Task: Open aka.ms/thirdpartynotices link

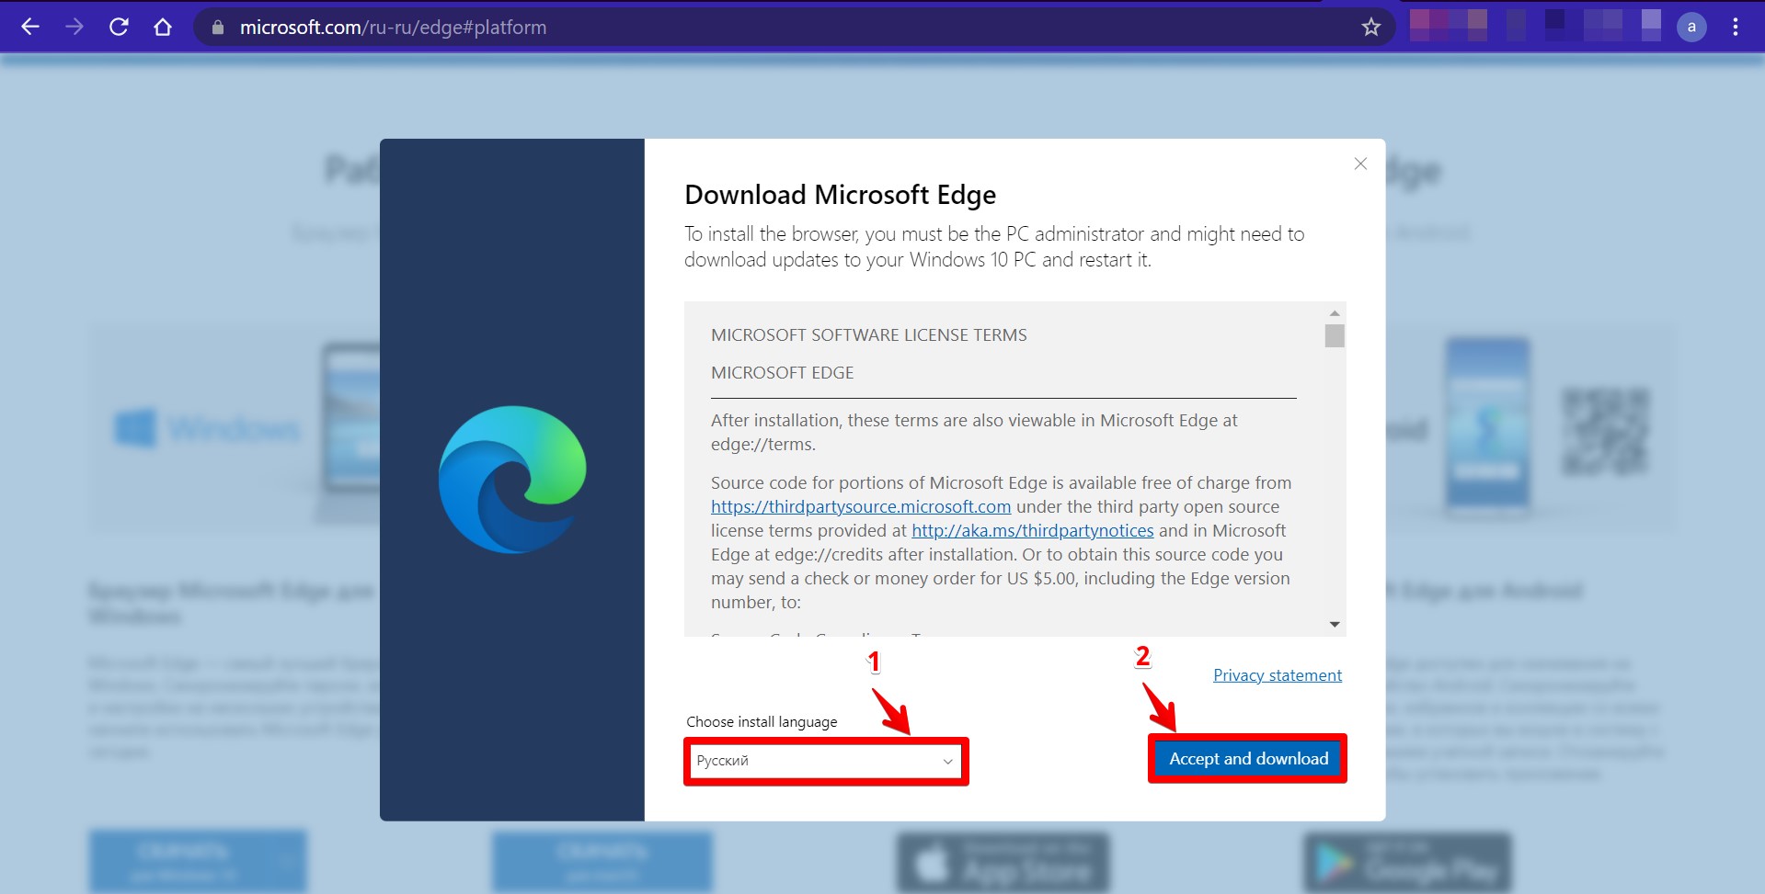Action: point(1032,530)
